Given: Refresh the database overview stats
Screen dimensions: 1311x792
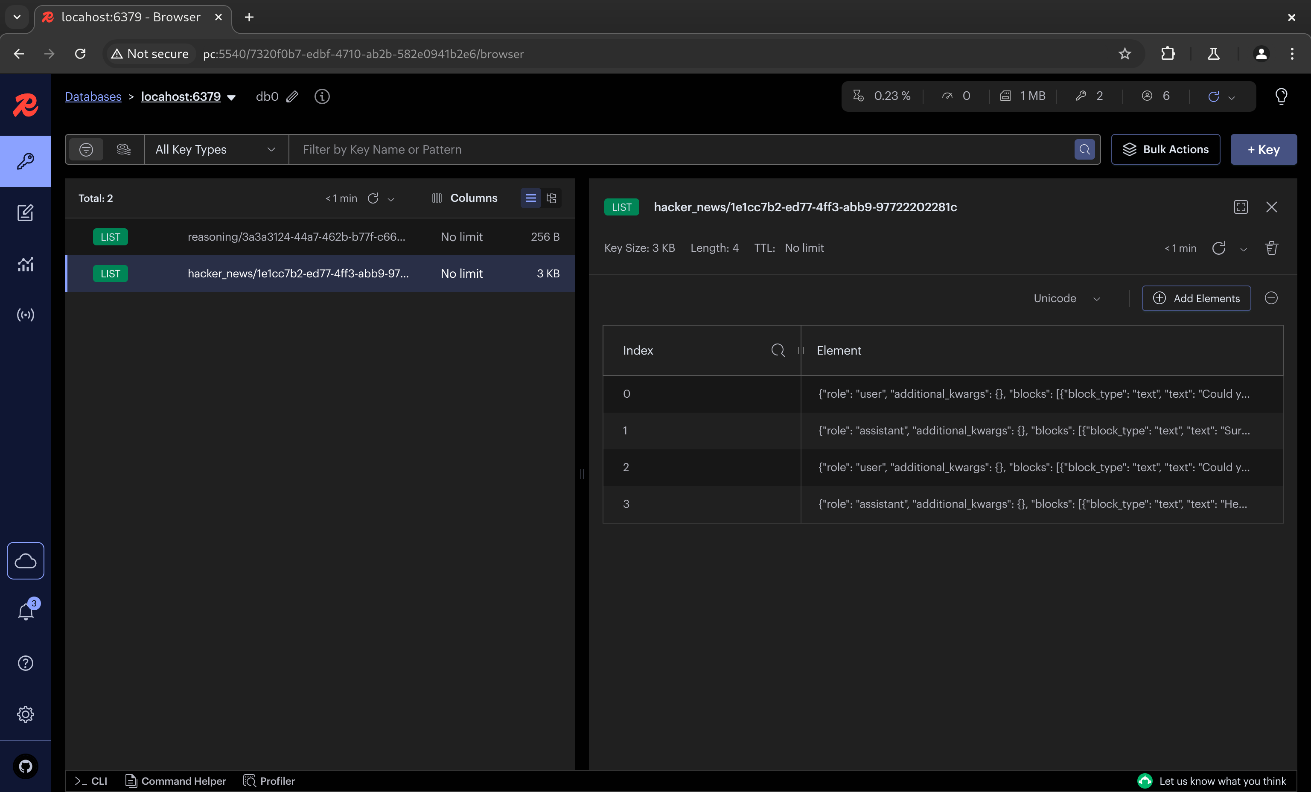Looking at the screenshot, I should tap(1214, 96).
